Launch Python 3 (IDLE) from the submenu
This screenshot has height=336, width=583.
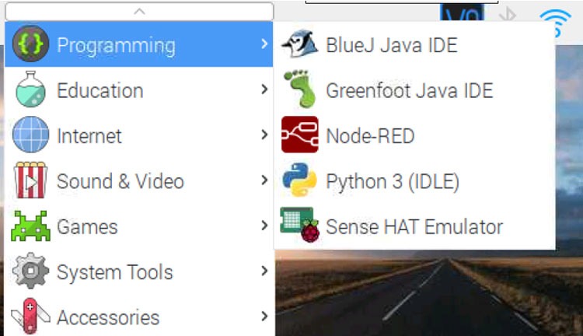(x=393, y=182)
